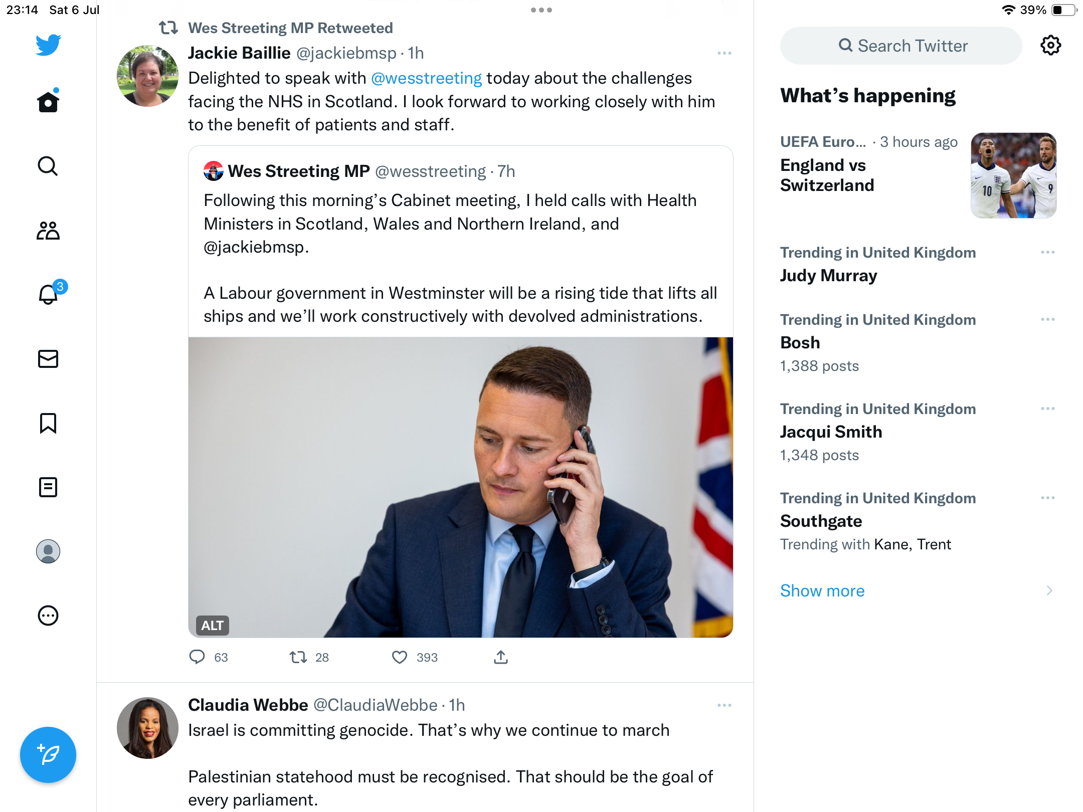Open the England vs Switzerland trend

click(x=827, y=175)
